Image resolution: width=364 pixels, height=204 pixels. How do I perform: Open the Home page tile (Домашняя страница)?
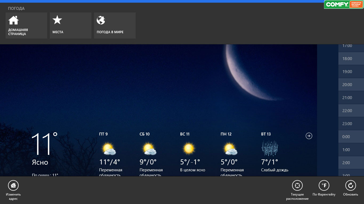click(x=26, y=25)
